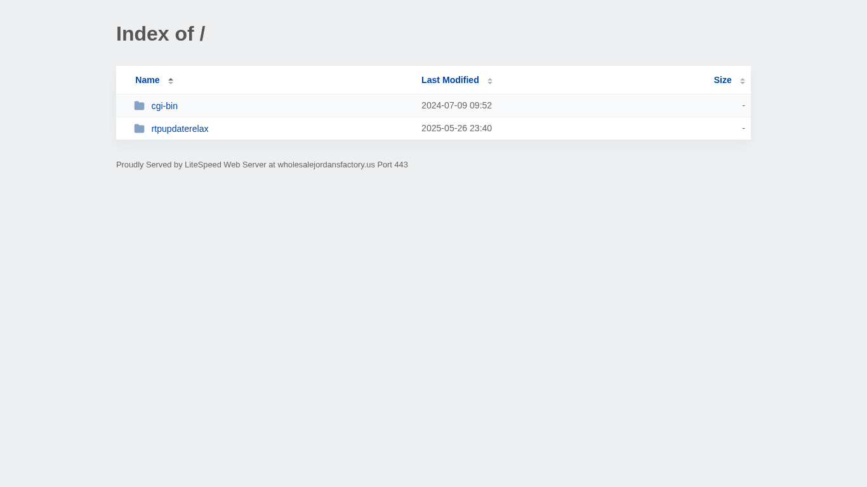Click the date 2025-05-26 23:40
Viewport: 867px width, 487px height.
(456, 128)
